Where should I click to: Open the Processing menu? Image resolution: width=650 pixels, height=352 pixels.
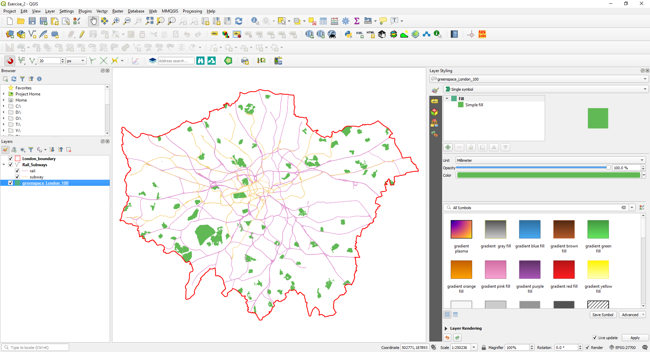tap(192, 11)
